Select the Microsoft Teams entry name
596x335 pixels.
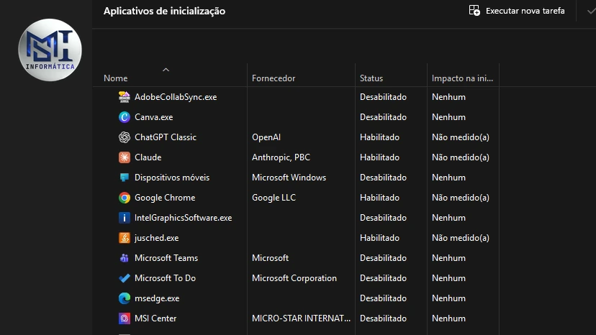tap(166, 258)
